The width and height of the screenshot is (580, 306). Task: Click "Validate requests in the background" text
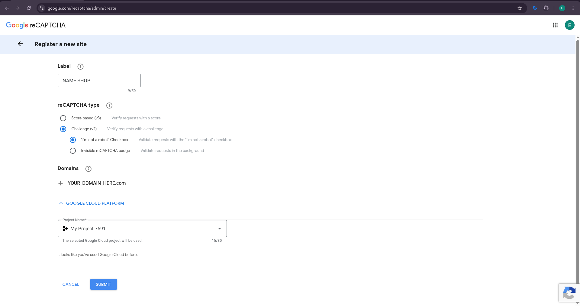point(172,151)
